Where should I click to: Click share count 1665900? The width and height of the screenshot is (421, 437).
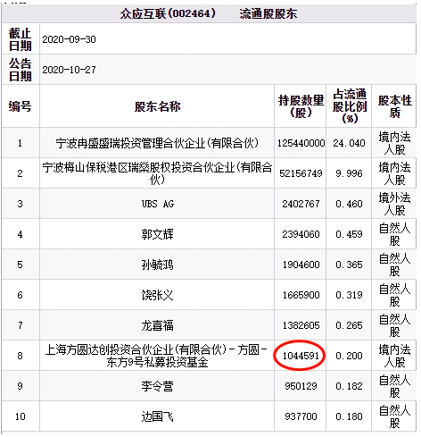pos(301,295)
